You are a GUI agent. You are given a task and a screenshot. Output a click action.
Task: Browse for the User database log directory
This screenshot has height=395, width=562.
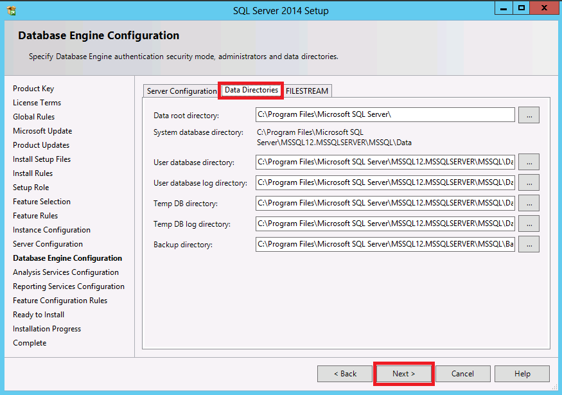[x=529, y=183]
